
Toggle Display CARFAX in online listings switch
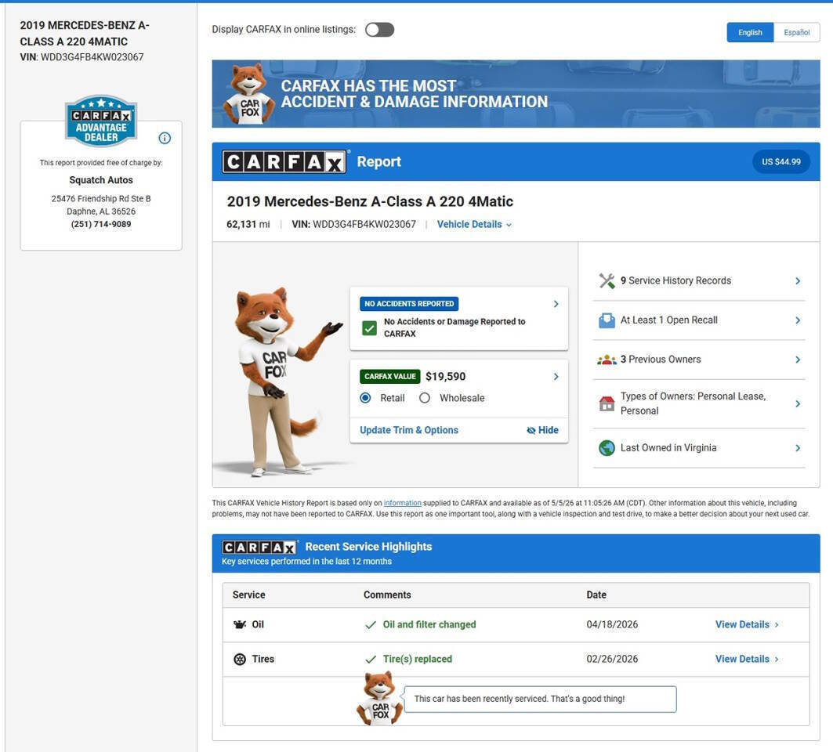pyautogui.click(x=379, y=30)
